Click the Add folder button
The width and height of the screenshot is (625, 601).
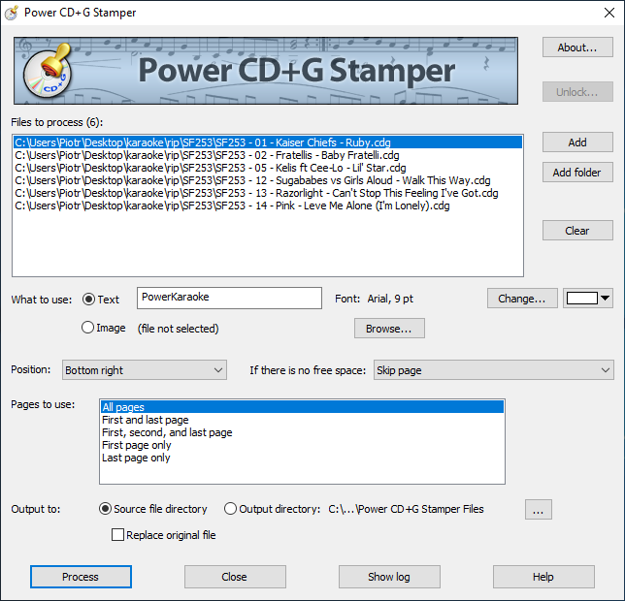point(577,173)
